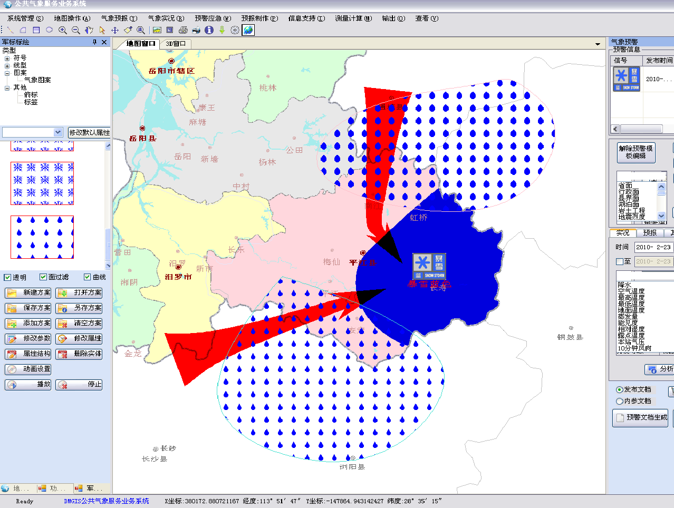Viewport: 674px width, 508px height.
Task: Click the globe icon in the toolbar
Action: (248, 30)
